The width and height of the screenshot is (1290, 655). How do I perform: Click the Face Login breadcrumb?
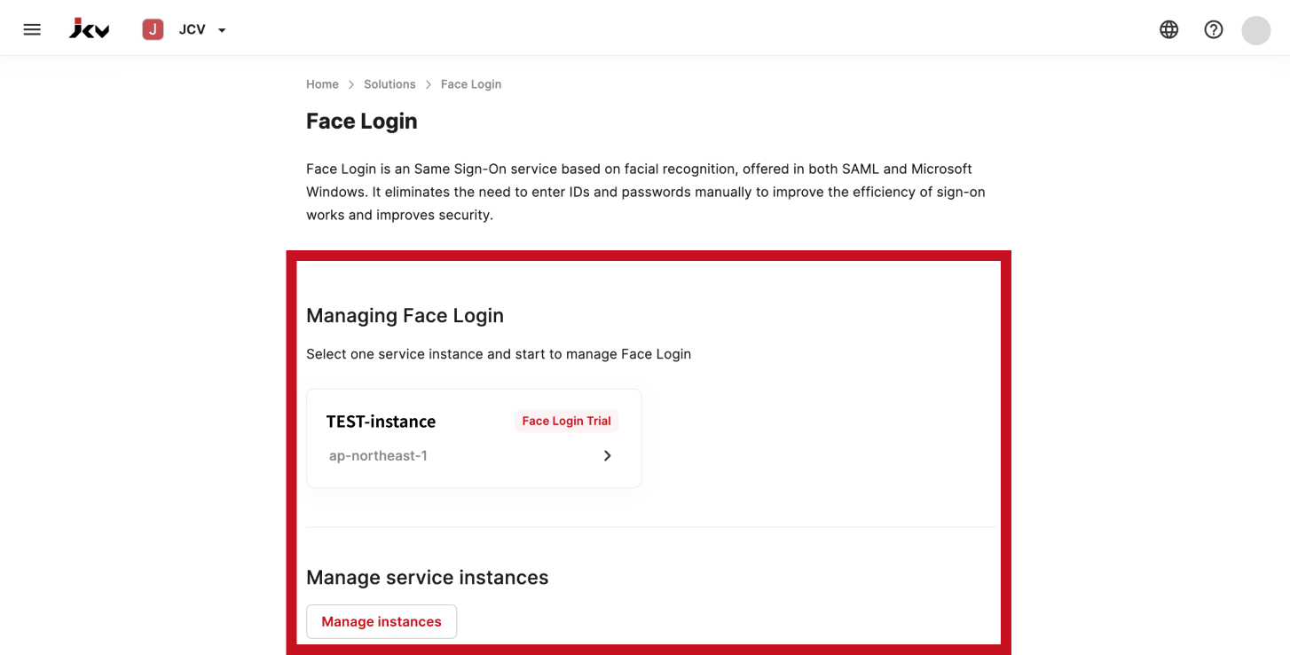coord(471,84)
